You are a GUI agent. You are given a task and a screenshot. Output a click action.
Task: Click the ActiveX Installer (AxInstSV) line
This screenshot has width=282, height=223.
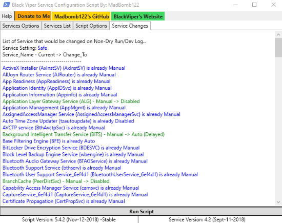64,68
